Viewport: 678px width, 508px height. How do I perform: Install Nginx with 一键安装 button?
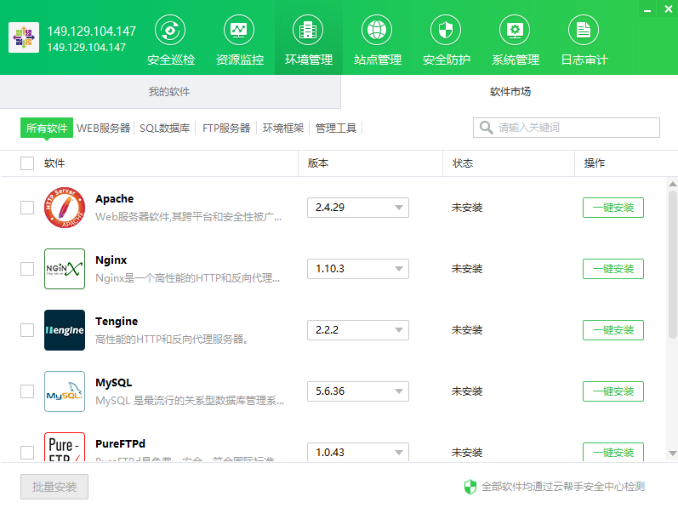(x=613, y=269)
